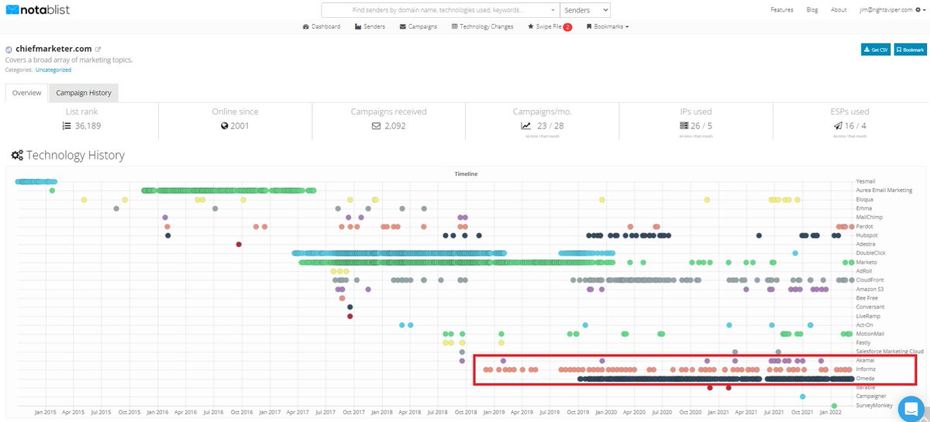Click the MailChimp axis label
Image resolution: width=930 pixels, height=422 pixels.
click(x=869, y=218)
